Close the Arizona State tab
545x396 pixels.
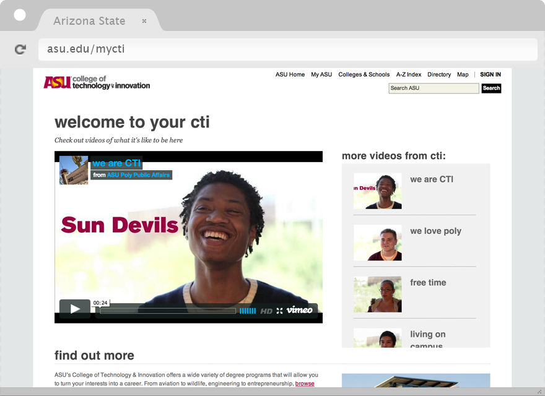pyautogui.click(x=144, y=21)
